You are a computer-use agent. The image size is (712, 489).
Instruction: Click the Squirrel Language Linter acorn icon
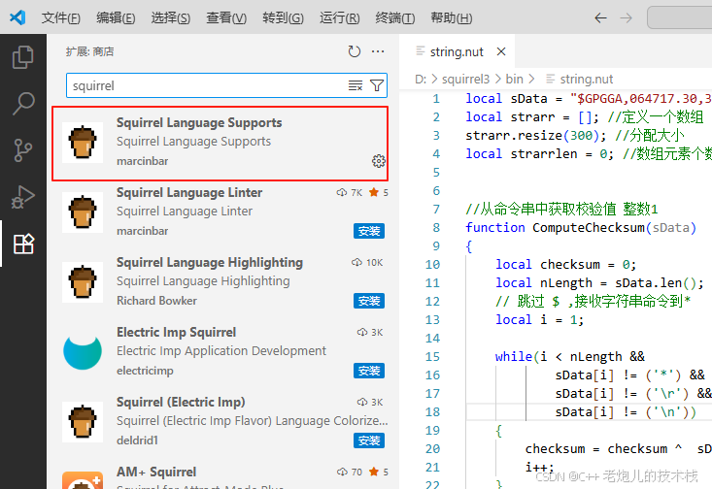pyautogui.click(x=83, y=212)
